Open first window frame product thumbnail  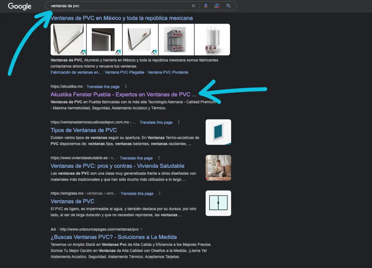point(68,40)
